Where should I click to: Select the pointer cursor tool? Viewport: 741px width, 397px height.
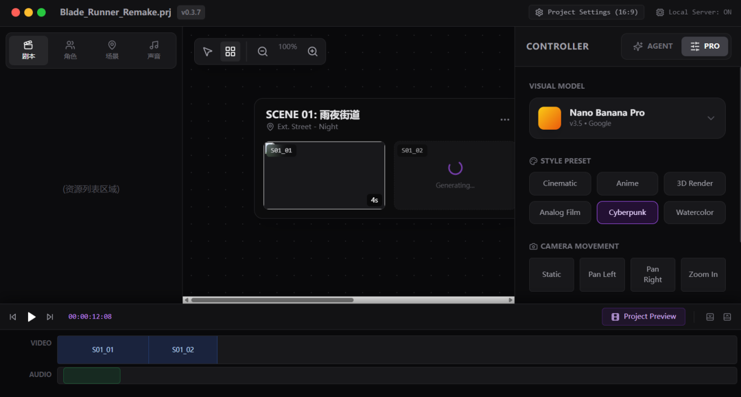click(208, 52)
